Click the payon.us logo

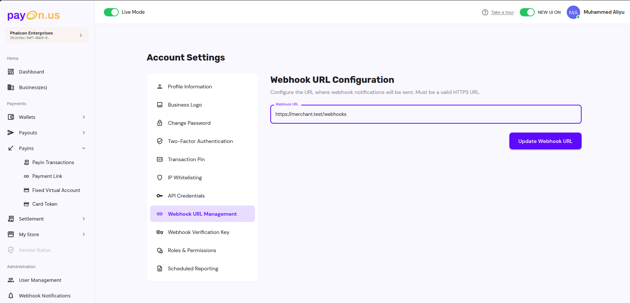(x=34, y=15)
